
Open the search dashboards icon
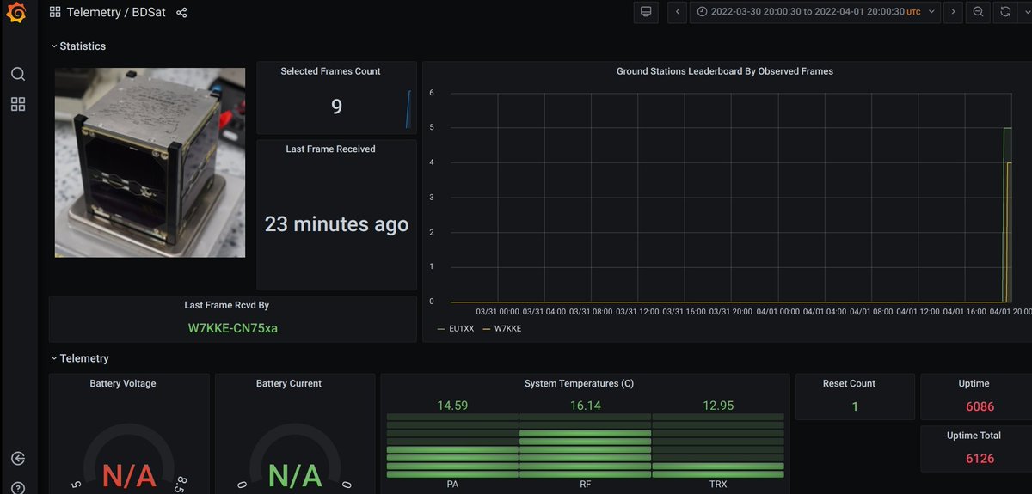click(18, 74)
